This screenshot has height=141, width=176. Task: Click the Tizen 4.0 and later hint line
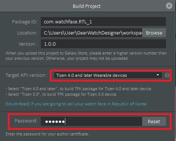[x=79, y=89]
